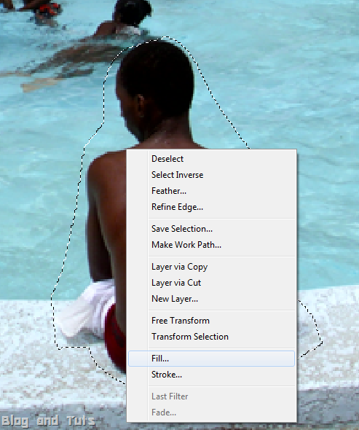Select Layer via Cut
This screenshot has width=359, height=430.
pos(211,283)
